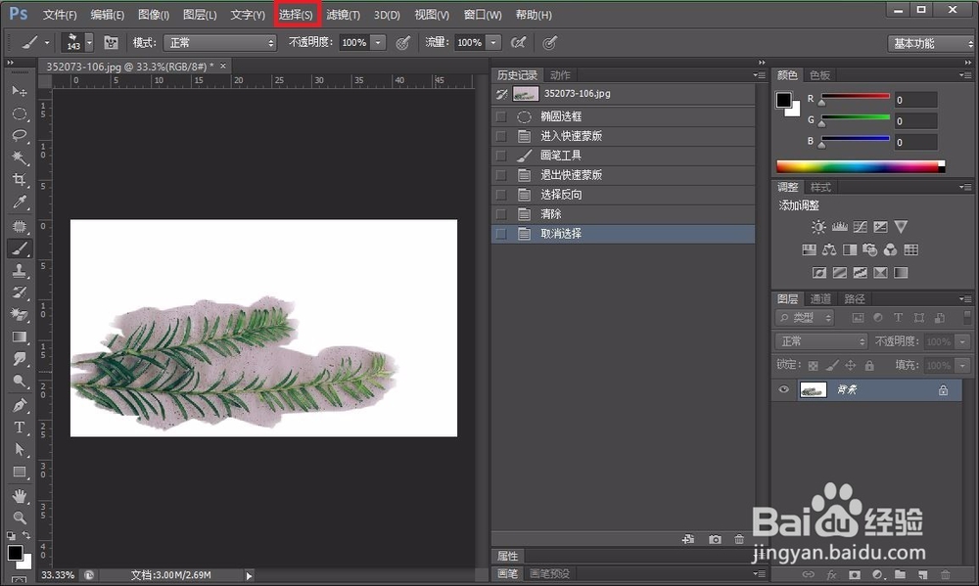Open the 模式 blend mode dropdown
The image size is (979, 586).
coord(219,42)
